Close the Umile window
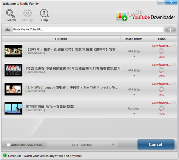The height and width of the screenshot is (160, 179). (x=171, y=2)
